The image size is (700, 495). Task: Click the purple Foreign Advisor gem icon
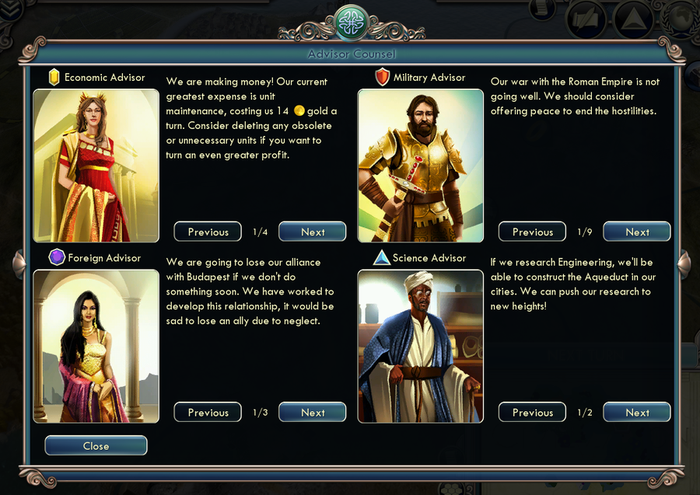(x=57, y=257)
